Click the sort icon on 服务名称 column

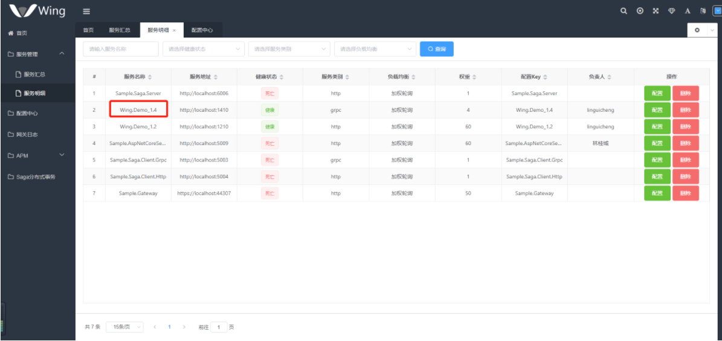[150, 77]
